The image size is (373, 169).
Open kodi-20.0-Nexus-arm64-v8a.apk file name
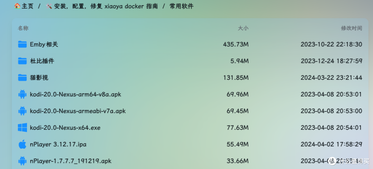coord(76,95)
